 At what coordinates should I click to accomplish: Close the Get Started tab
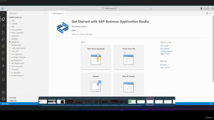64,13
